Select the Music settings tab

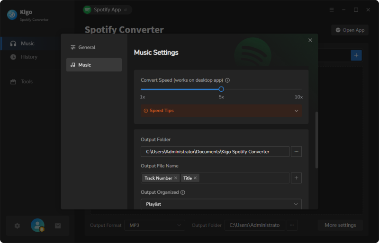[94, 65]
